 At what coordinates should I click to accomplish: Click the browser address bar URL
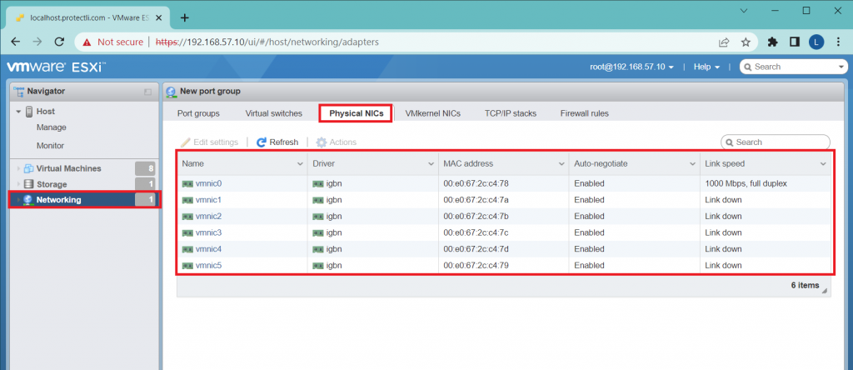tap(267, 42)
